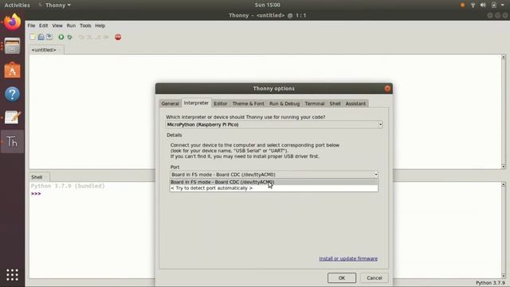
Task: Click the orange notification indicator in top bar
Action: [x=462, y=5]
